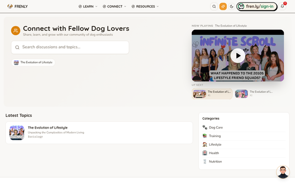
Task: Open the notifications bell
Action: (282, 6)
